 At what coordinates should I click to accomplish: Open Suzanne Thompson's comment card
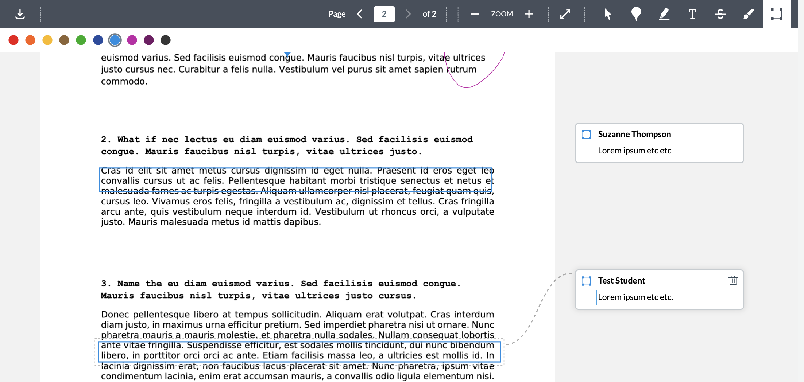click(659, 143)
